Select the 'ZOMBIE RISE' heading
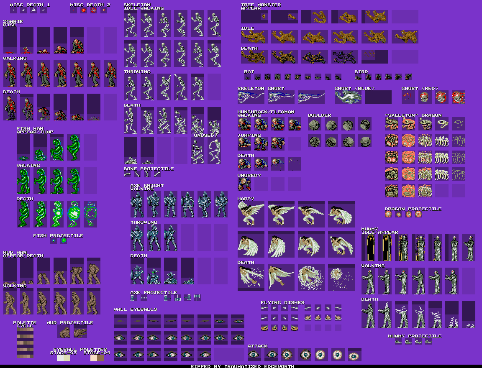Image resolution: width=482 pixels, height=368 pixels. pyautogui.click(x=13, y=23)
